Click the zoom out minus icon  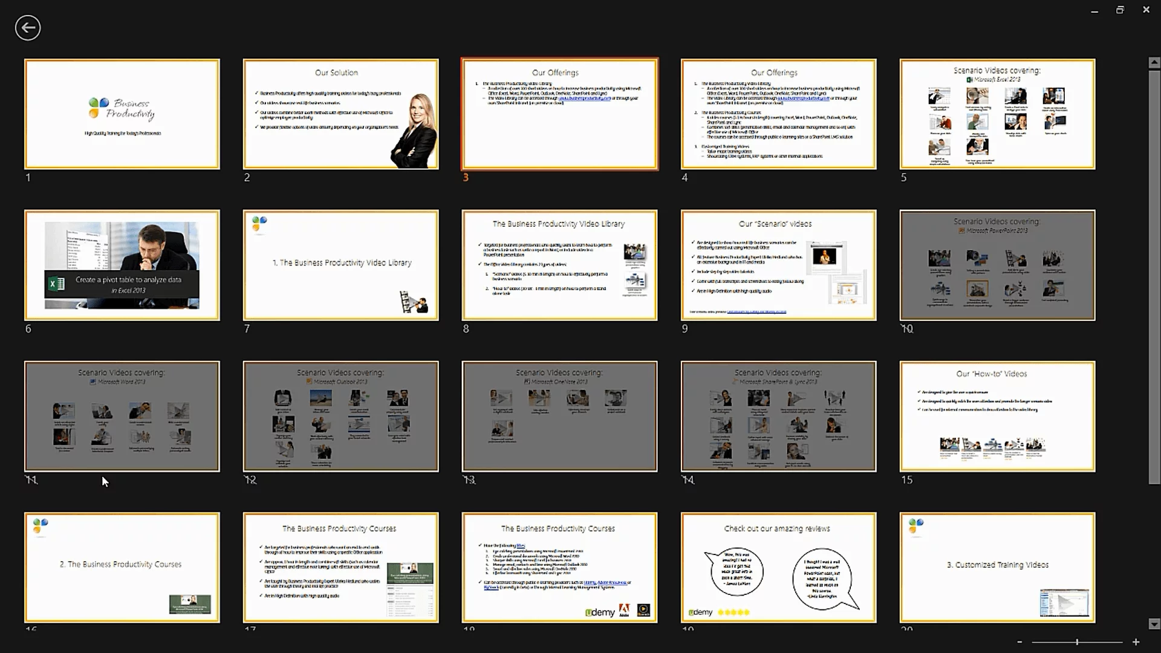(1020, 642)
